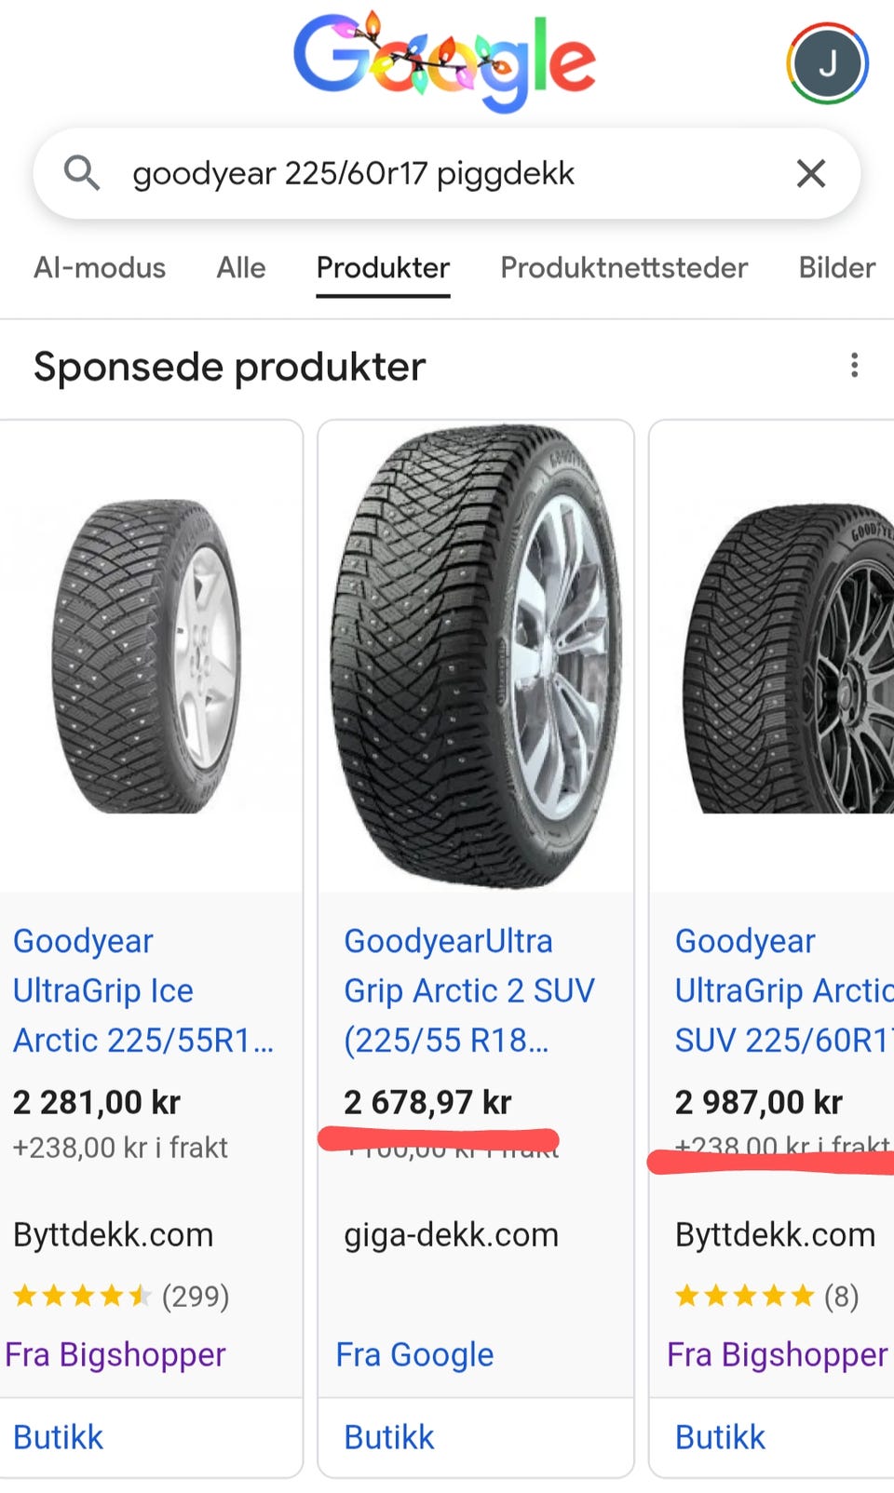Viewport: 894px width, 1493px height.
Task: Select the Produkter tab
Action: (383, 268)
